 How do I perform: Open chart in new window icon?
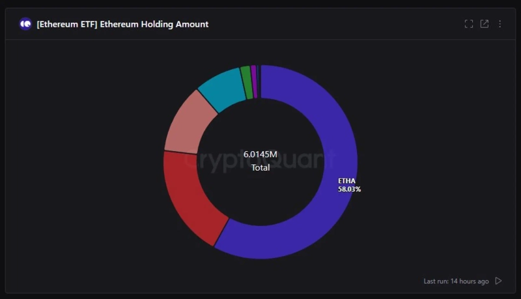[485, 24]
